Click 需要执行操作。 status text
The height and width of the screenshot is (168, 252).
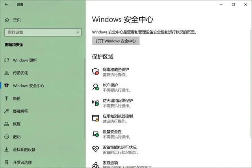(x=115, y=75)
